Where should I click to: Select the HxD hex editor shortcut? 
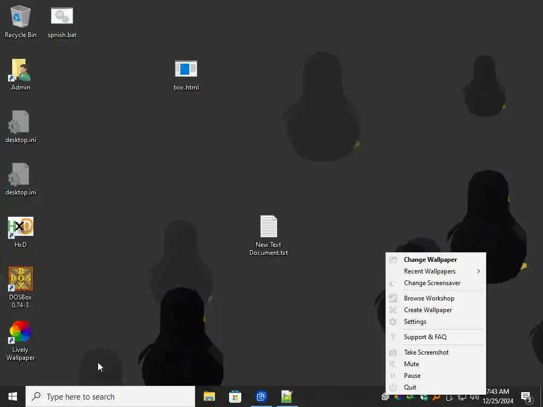(x=21, y=232)
